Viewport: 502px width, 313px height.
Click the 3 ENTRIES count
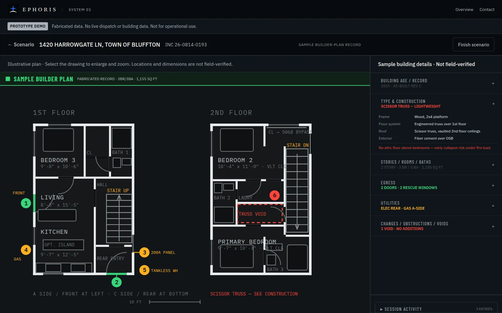[x=484, y=309]
